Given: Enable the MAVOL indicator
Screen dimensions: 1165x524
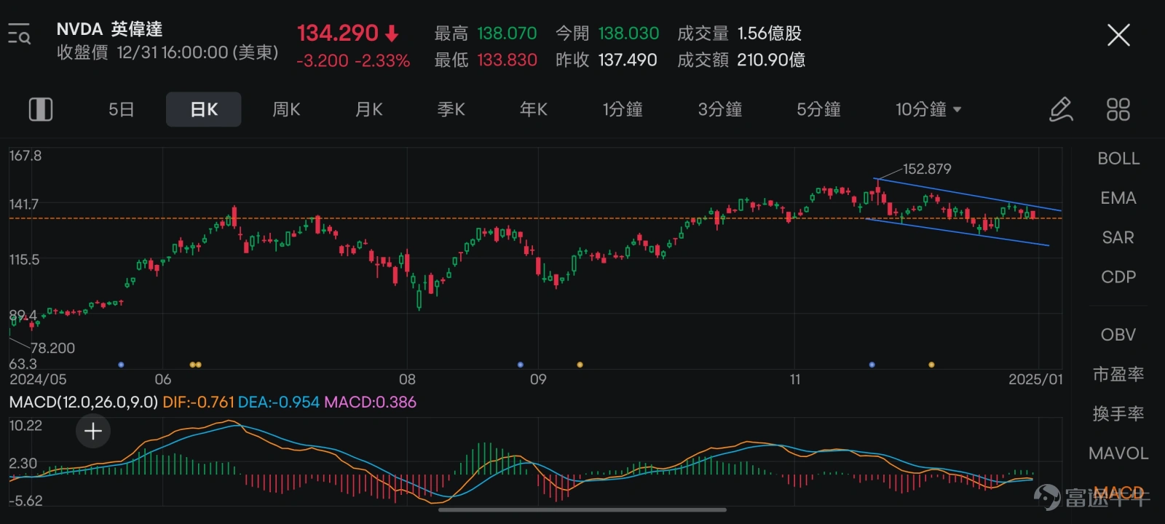Looking at the screenshot, I should (1118, 453).
